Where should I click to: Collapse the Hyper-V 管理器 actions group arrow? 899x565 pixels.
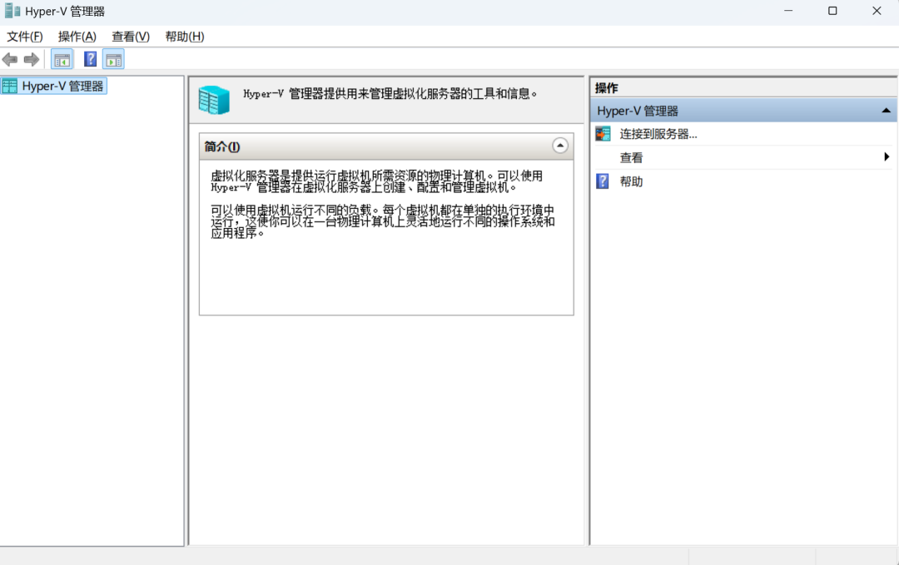click(886, 111)
